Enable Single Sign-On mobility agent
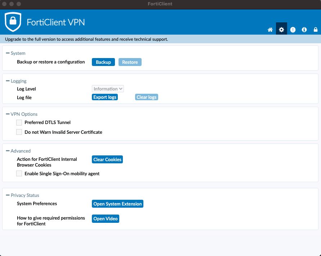The image size is (321, 256). click(x=19, y=174)
